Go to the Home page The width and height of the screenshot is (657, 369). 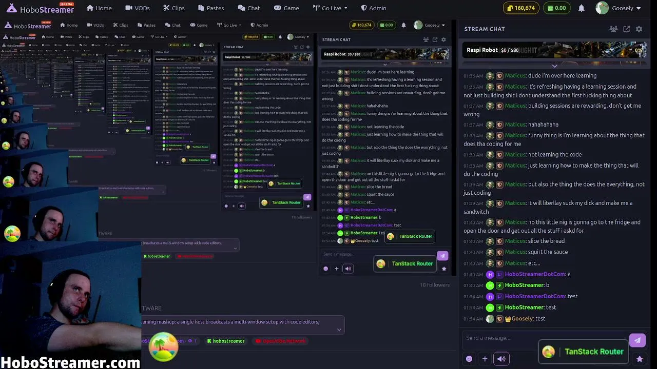[x=99, y=8]
